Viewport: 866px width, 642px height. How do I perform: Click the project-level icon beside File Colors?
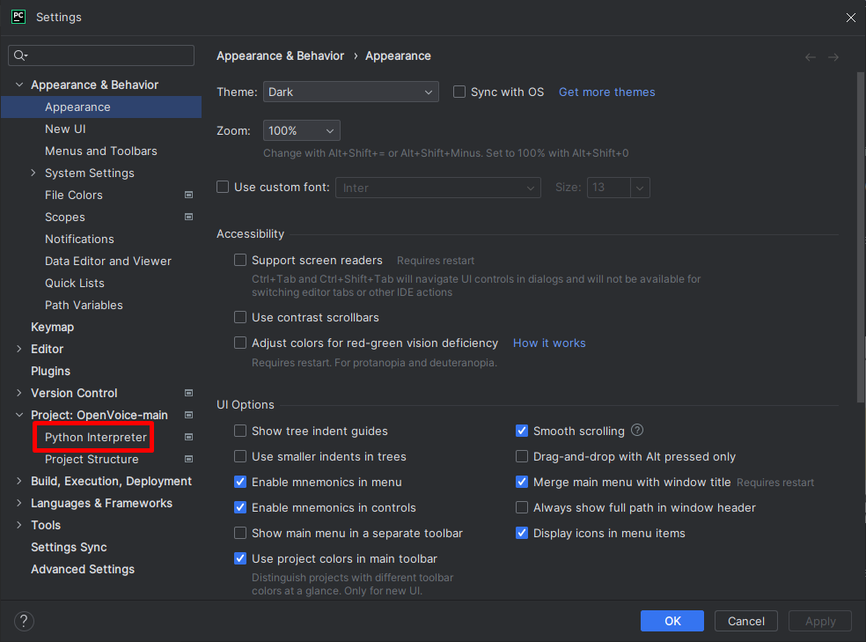pos(189,195)
